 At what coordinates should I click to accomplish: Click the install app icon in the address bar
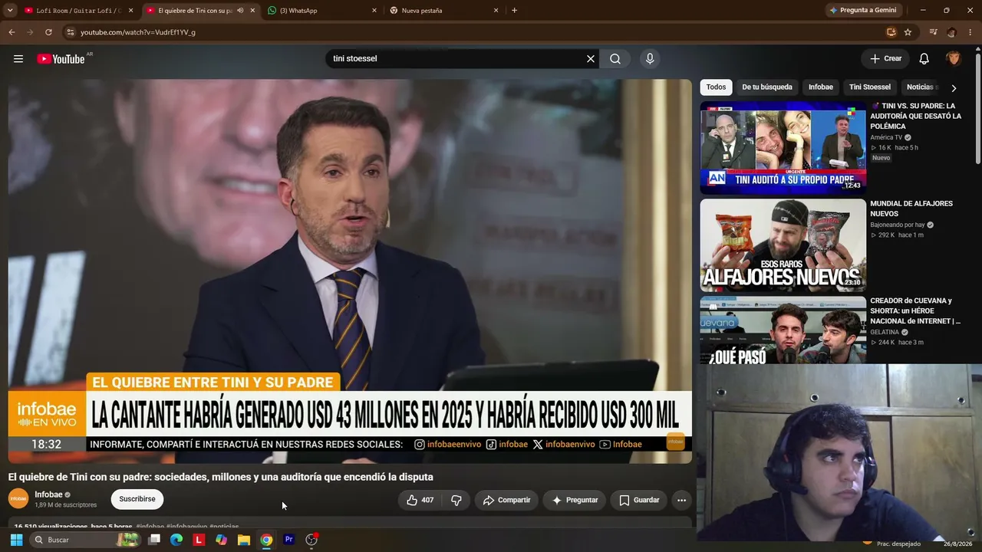pyautogui.click(x=891, y=32)
